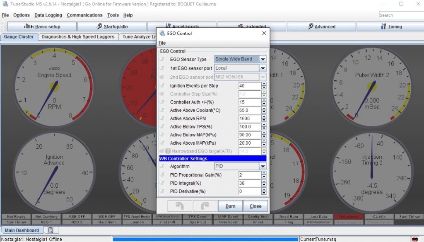
Task: Decrease Controller Auth value with down arrow
Action: (264, 104)
